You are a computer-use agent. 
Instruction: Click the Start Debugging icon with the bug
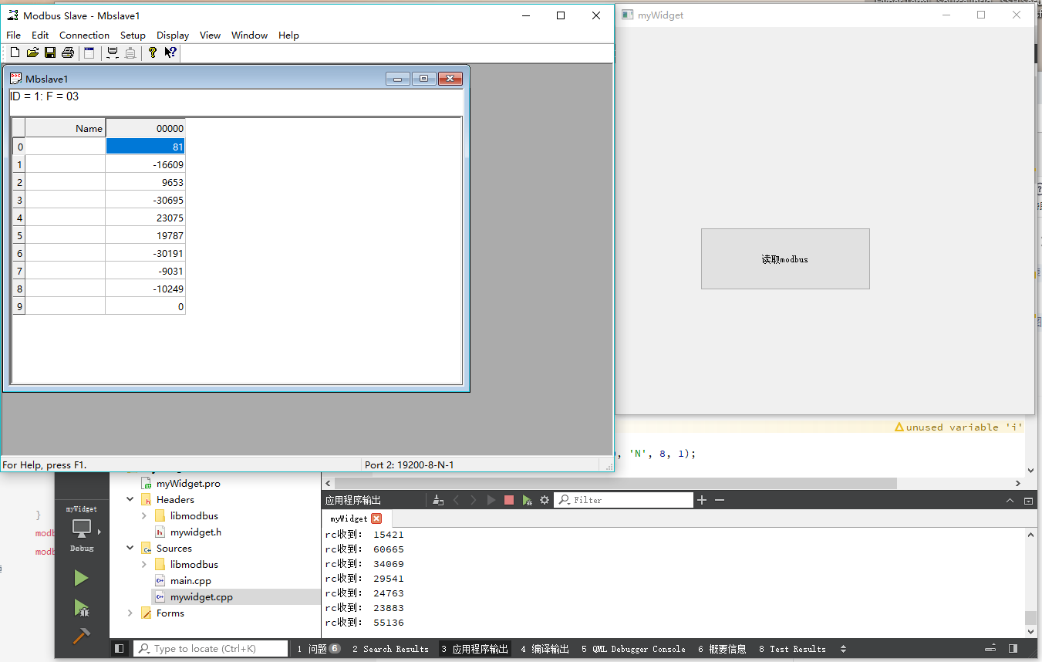click(x=81, y=608)
